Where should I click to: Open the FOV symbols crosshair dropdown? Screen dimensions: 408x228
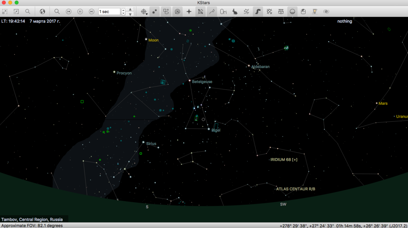coord(144,12)
